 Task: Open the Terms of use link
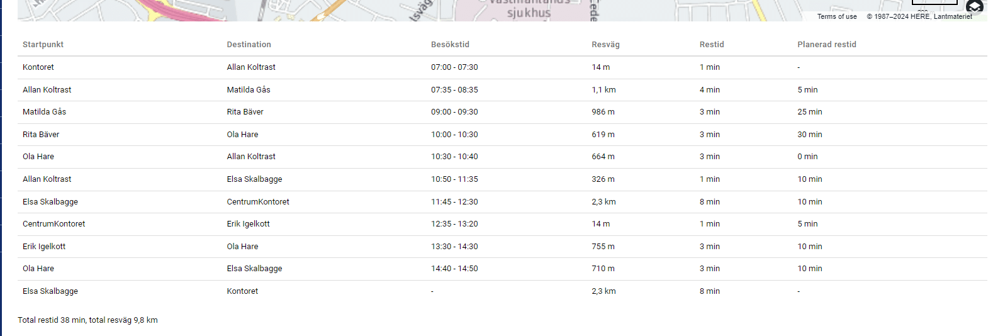point(836,16)
